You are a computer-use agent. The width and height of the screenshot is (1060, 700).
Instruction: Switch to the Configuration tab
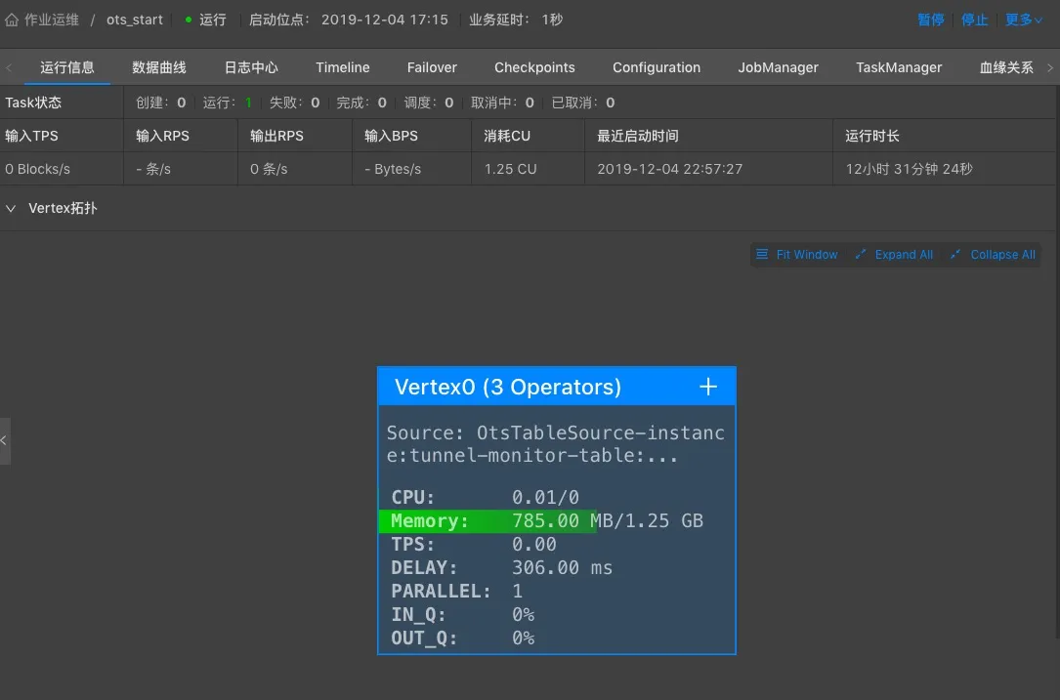coord(657,67)
